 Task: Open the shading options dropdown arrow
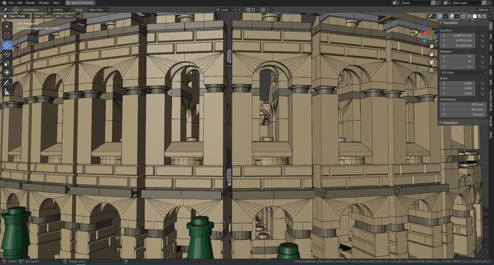coord(489,16)
